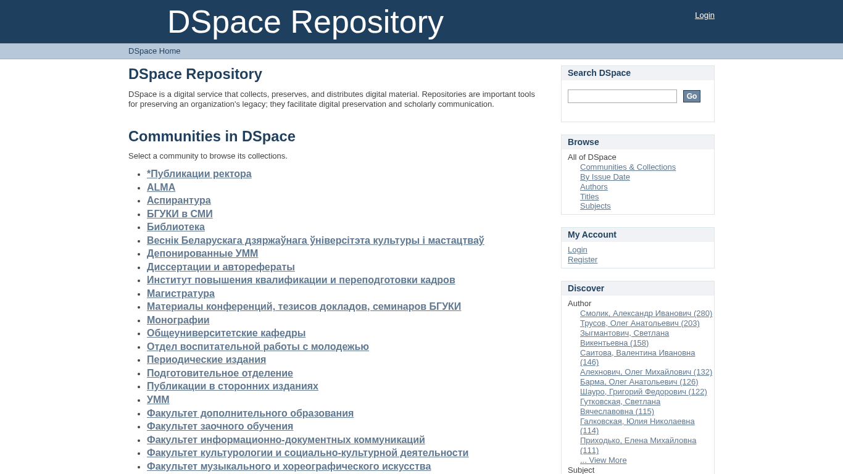Open Веснік Беларускага дзяржаўнага ўніверсітэта community
The width and height of the screenshot is (843, 474).
click(x=315, y=241)
